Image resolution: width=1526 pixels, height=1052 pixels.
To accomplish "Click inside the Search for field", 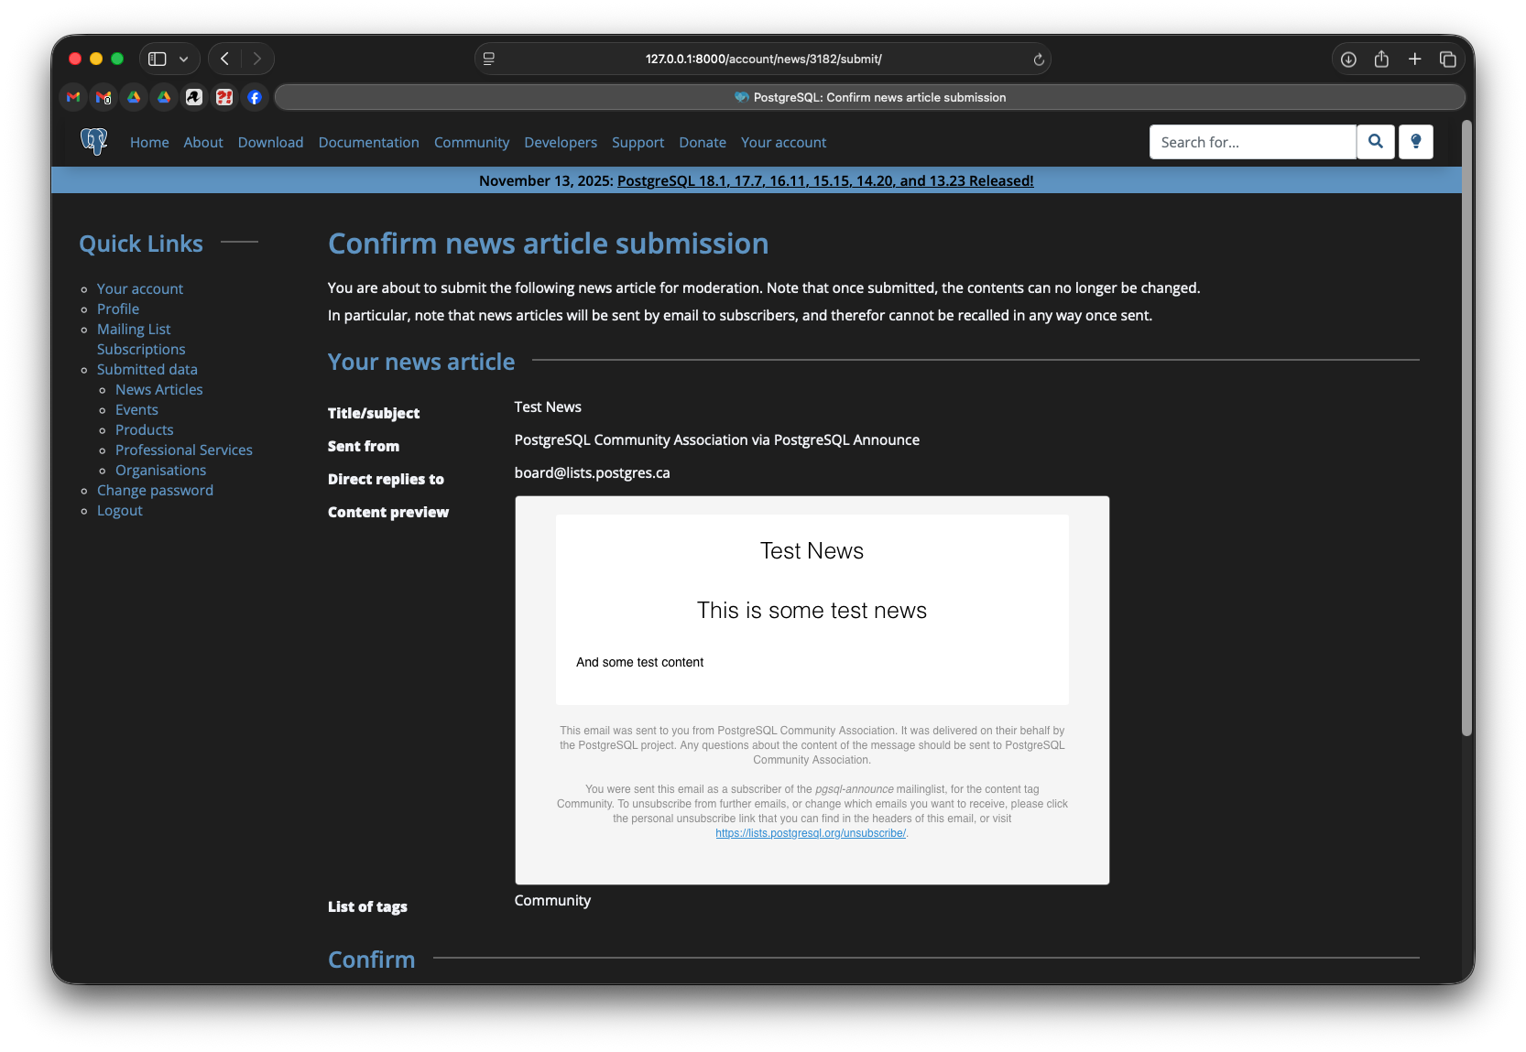I will (1251, 143).
